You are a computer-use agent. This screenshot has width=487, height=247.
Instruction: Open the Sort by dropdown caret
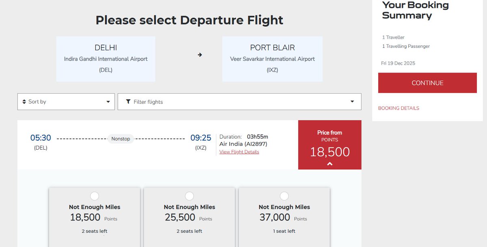click(x=108, y=102)
